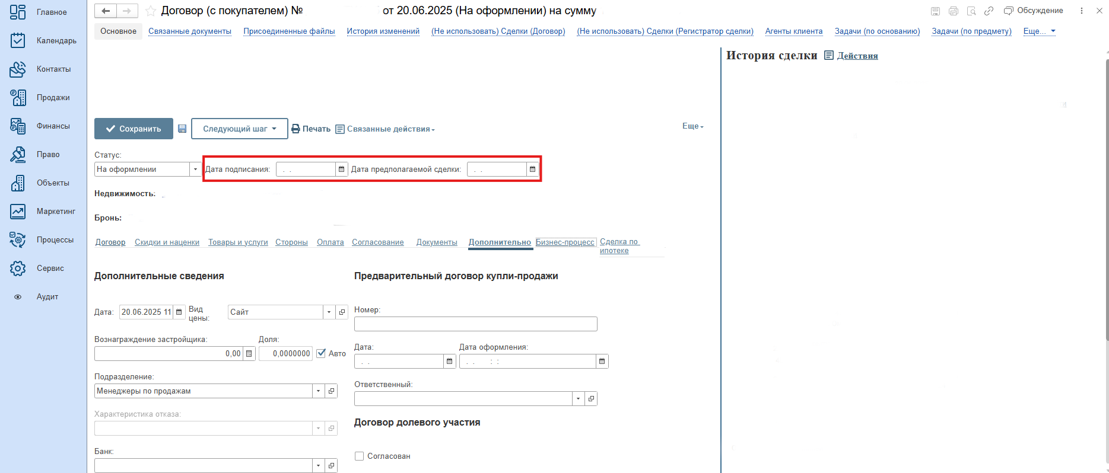The height and width of the screenshot is (473, 1109).
Task: Click the floppy disk save icon
Action: (182, 129)
